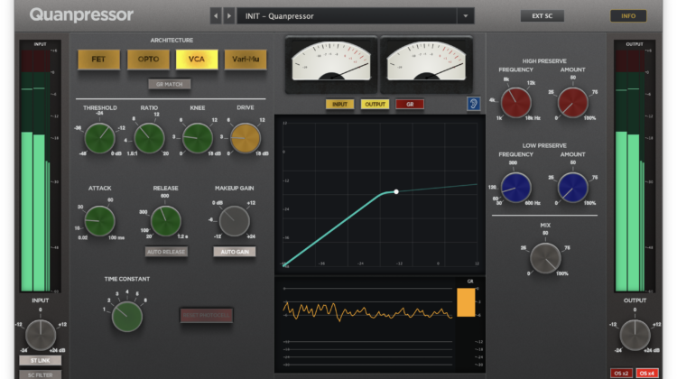Click the Attack knob
Screen dimensions: 677x379
99,220
